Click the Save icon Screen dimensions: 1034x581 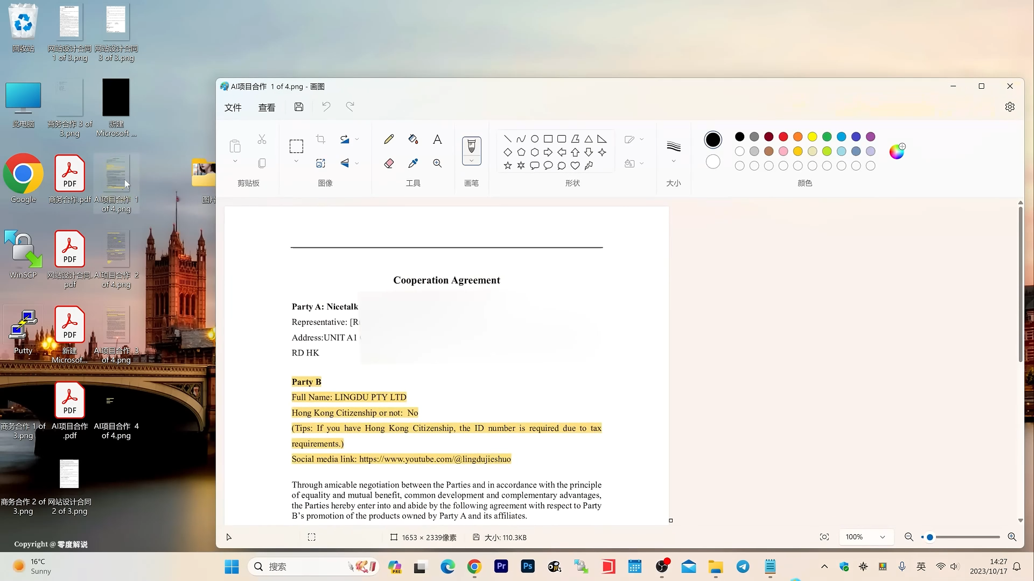(299, 107)
